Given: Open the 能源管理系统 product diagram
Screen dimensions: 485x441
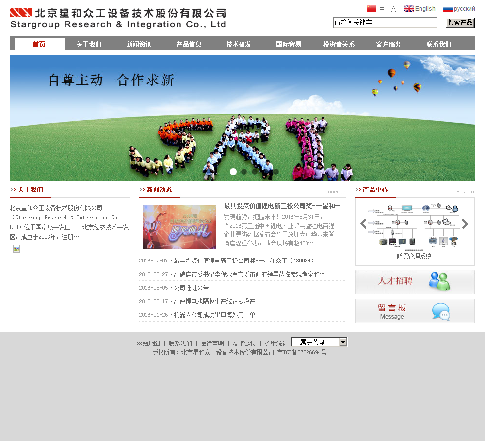Looking at the screenshot, I should click(x=414, y=227).
